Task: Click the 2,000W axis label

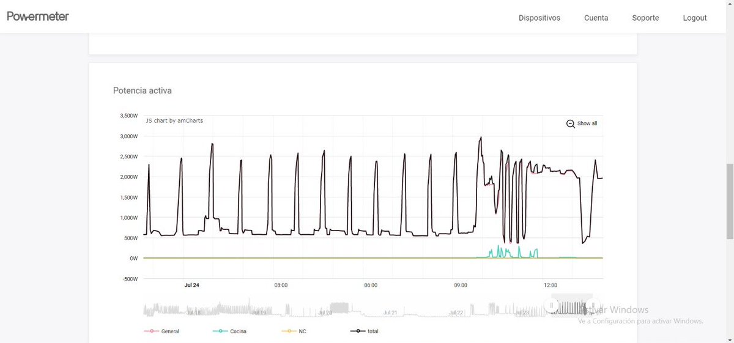Action: pos(128,177)
